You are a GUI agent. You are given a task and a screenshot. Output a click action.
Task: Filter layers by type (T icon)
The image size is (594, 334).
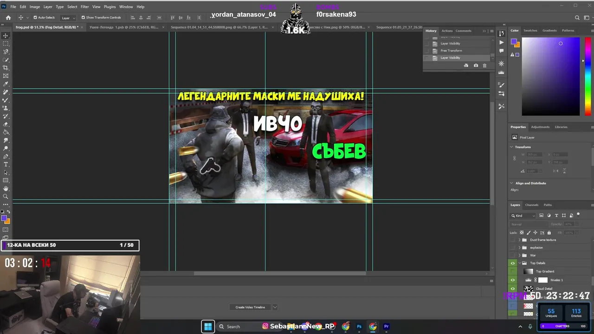point(556,215)
